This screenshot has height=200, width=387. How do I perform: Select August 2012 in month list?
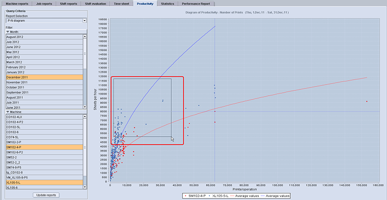[45, 37]
